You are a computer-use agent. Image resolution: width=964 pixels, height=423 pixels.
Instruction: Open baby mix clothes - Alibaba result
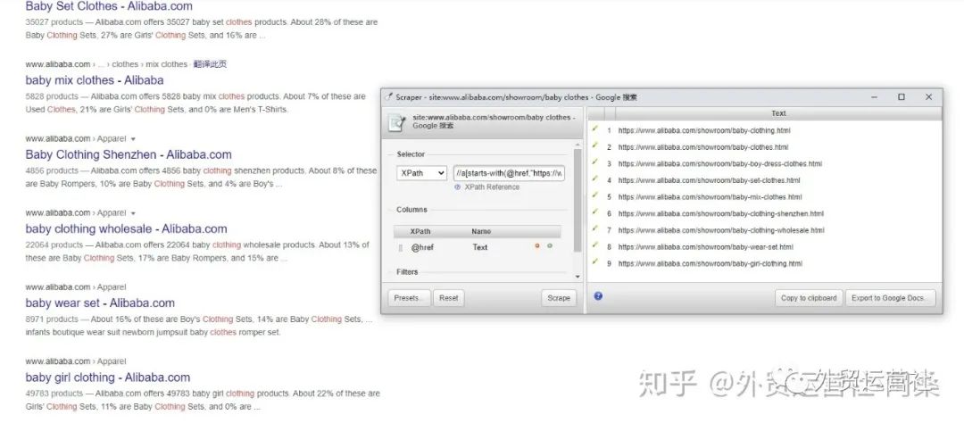coord(95,80)
